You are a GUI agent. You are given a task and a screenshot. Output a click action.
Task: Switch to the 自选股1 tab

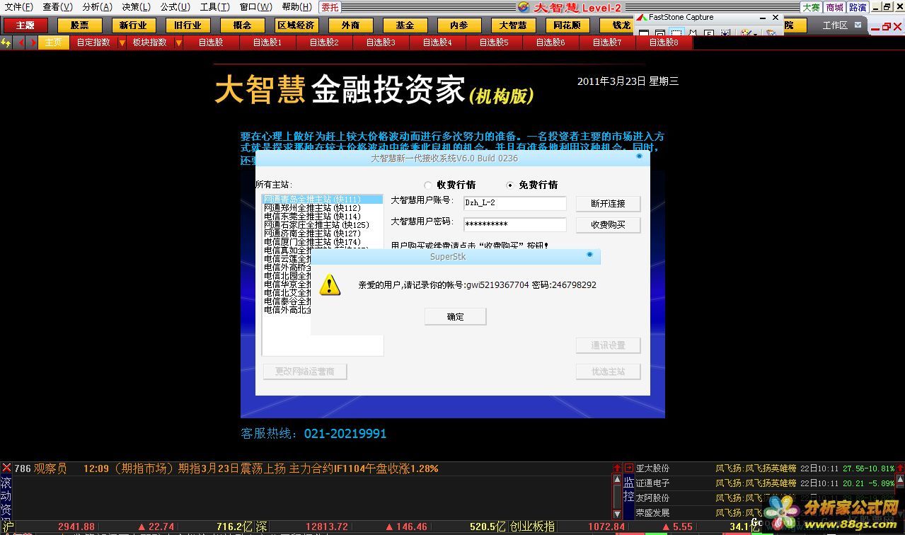tap(267, 42)
